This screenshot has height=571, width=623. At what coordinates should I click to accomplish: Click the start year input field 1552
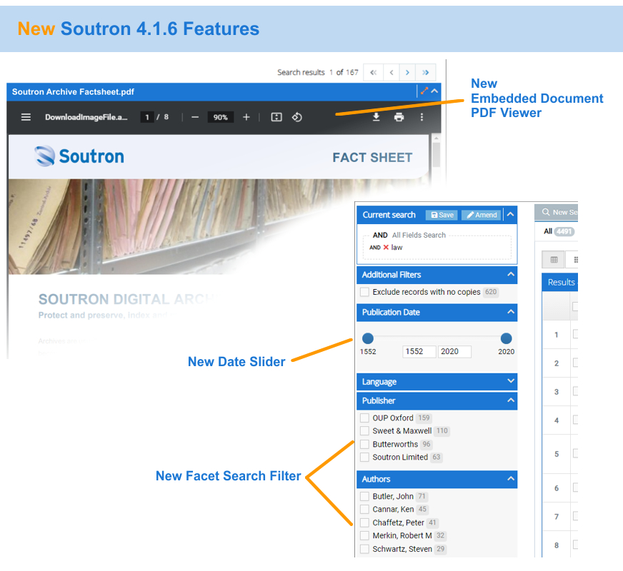coord(419,352)
